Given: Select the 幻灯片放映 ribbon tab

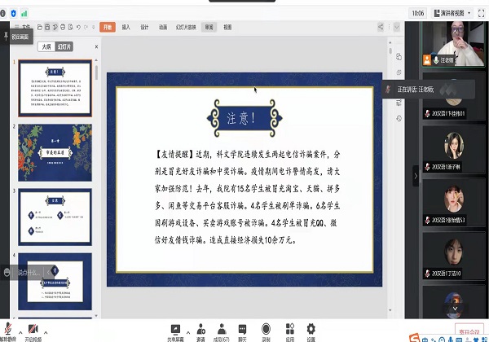Looking at the screenshot, I should [x=186, y=27].
